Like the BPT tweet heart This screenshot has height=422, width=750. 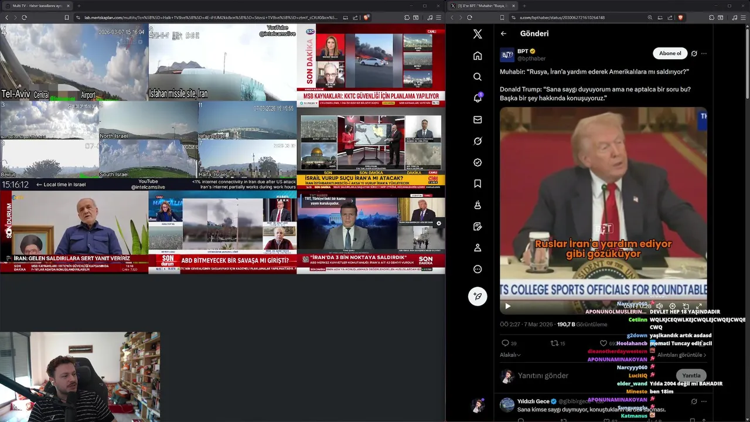pos(604,343)
